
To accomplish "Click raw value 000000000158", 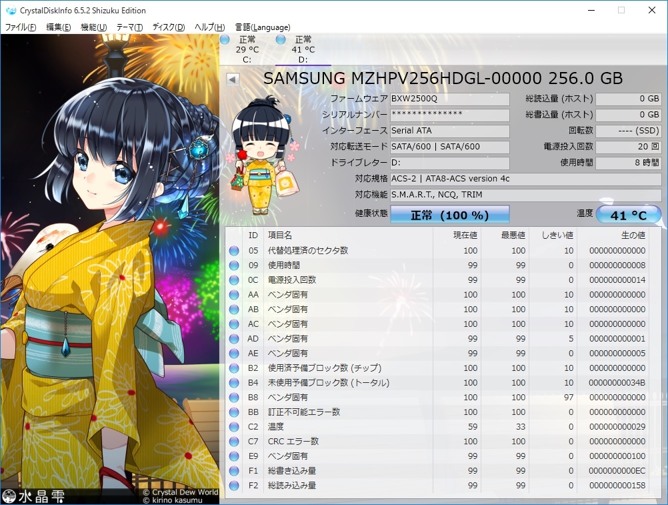I will (x=617, y=486).
